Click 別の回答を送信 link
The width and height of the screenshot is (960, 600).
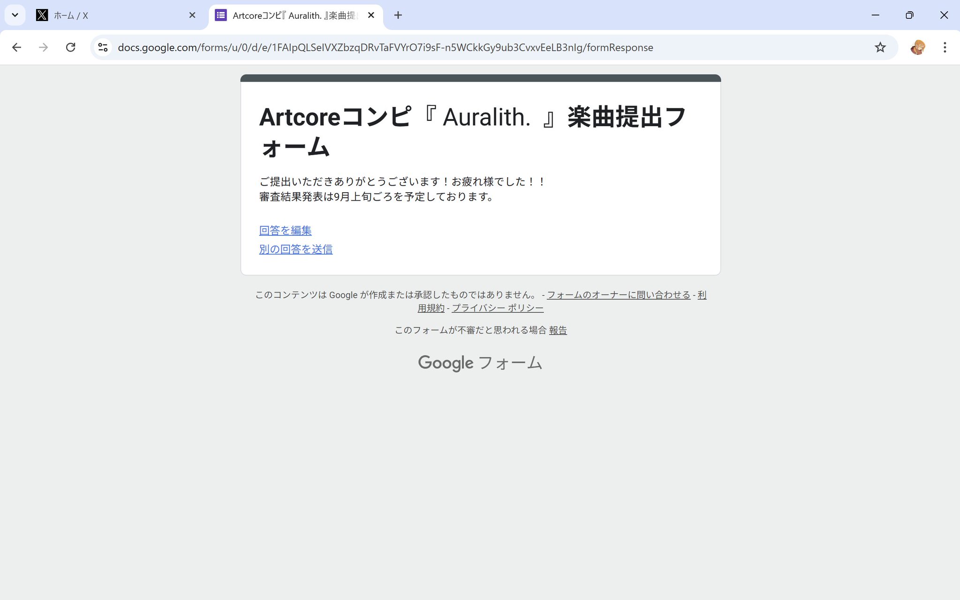(x=296, y=249)
